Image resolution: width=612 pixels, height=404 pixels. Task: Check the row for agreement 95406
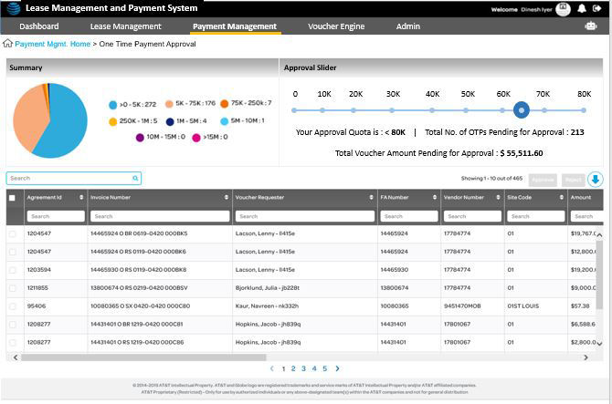click(x=13, y=306)
